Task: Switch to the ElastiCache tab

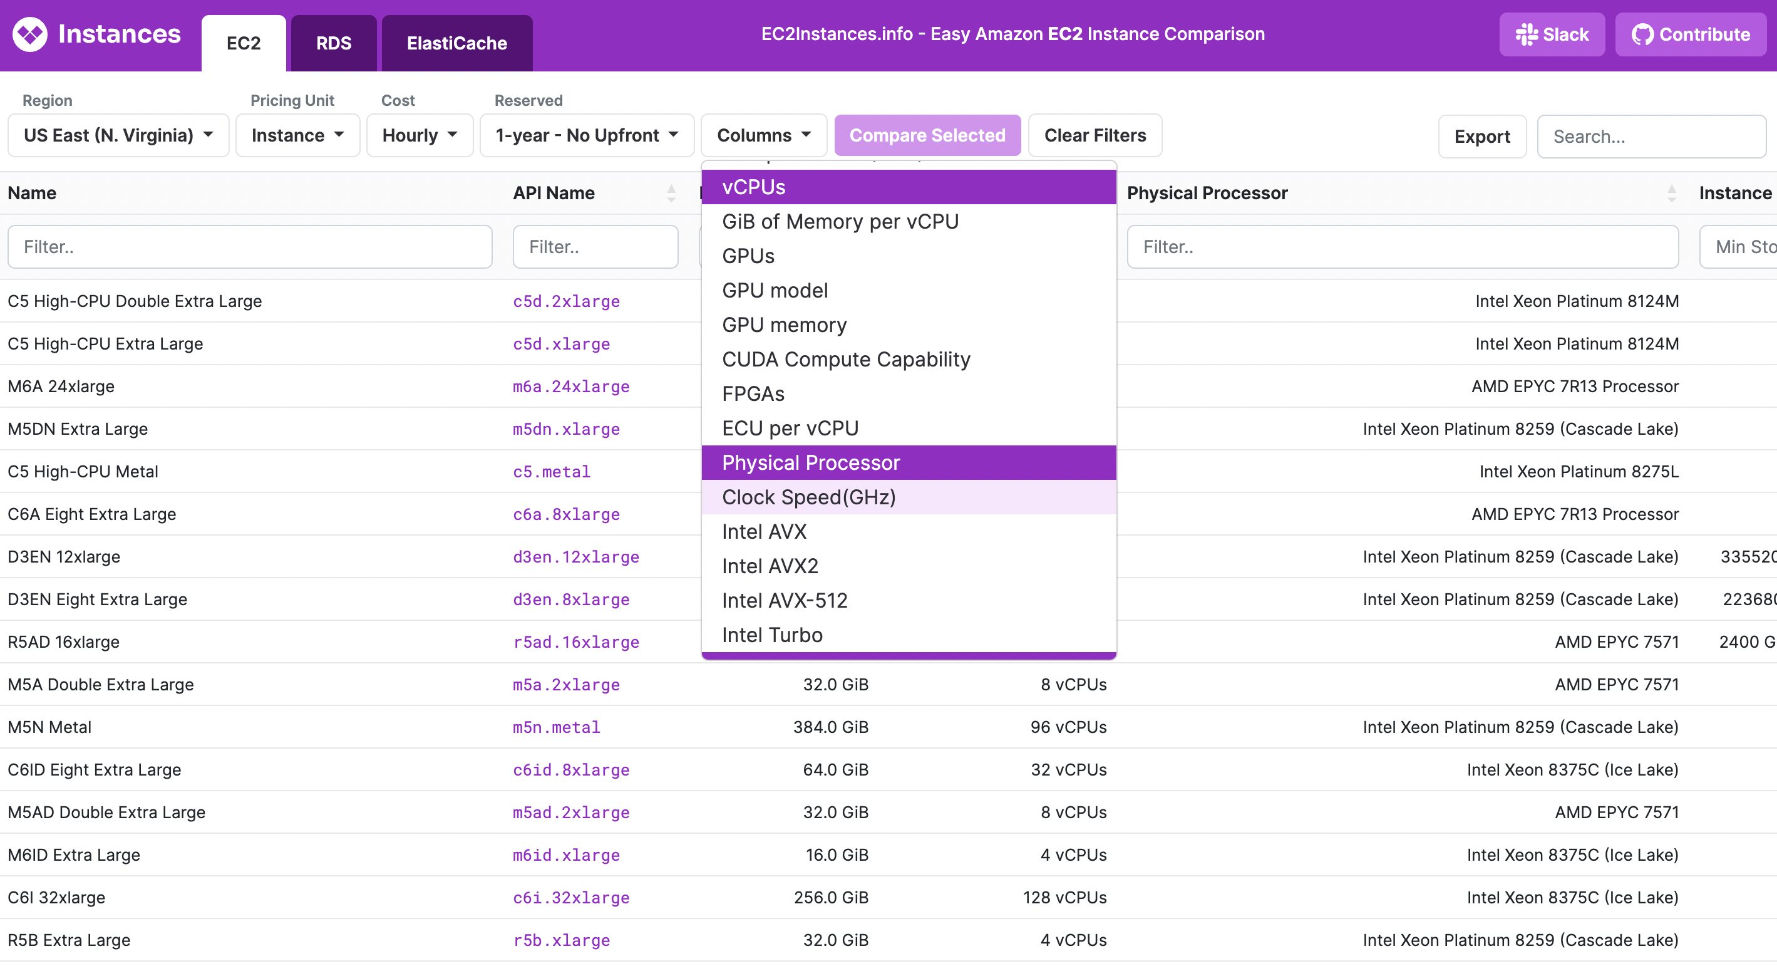Action: 456,43
